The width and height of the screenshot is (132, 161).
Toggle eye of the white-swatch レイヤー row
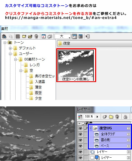80,152
